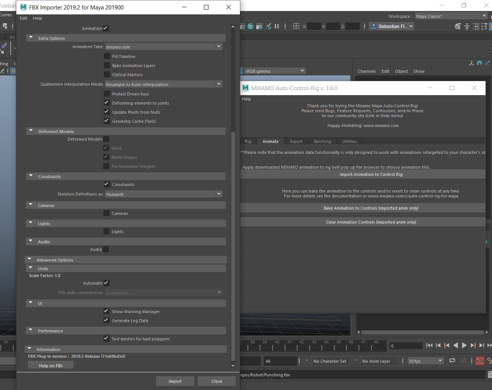Open Sebastian account dropdown
The height and width of the screenshot is (390, 492).
tap(391, 26)
